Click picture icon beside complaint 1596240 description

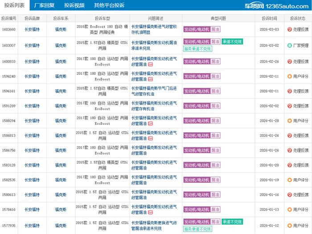pyautogui.click(x=150, y=79)
